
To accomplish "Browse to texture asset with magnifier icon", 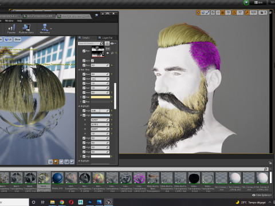I will (x=112, y=53).
